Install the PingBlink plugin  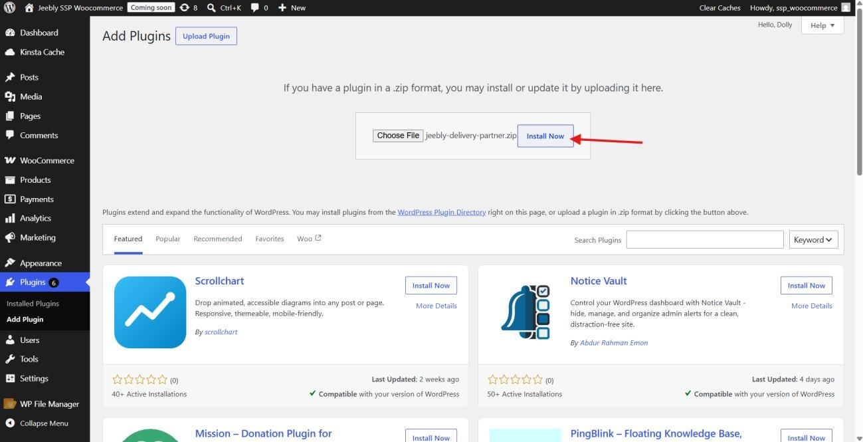[807, 436]
